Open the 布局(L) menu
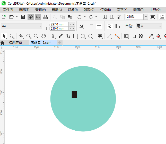This screenshot has width=166, height=144. click(57, 10)
